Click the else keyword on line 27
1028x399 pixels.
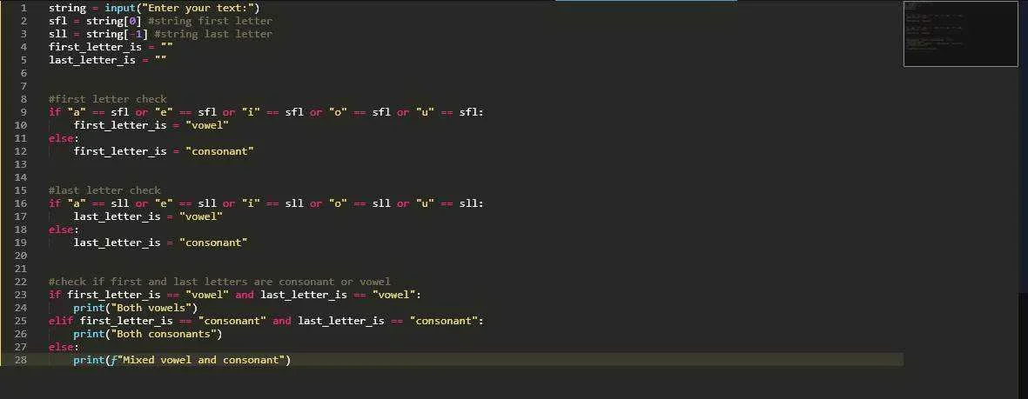tap(63, 347)
